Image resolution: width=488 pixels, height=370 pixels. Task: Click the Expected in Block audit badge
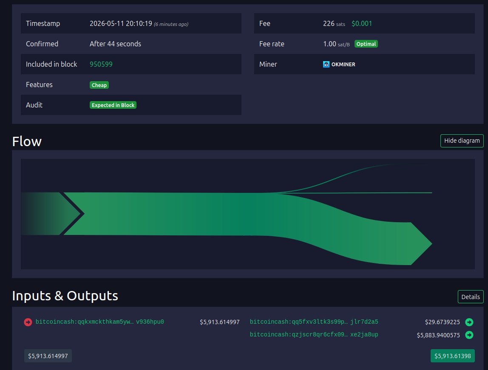pyautogui.click(x=113, y=105)
